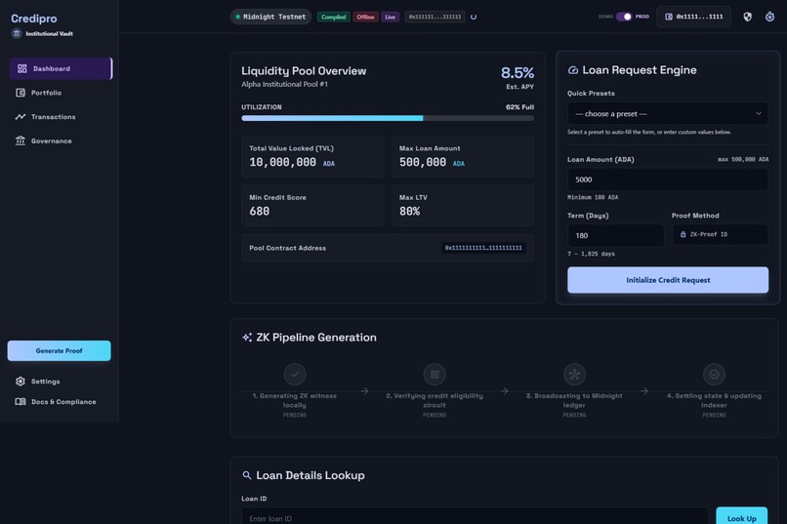
Task: Click the Term (Days) input field
Action: coord(615,235)
